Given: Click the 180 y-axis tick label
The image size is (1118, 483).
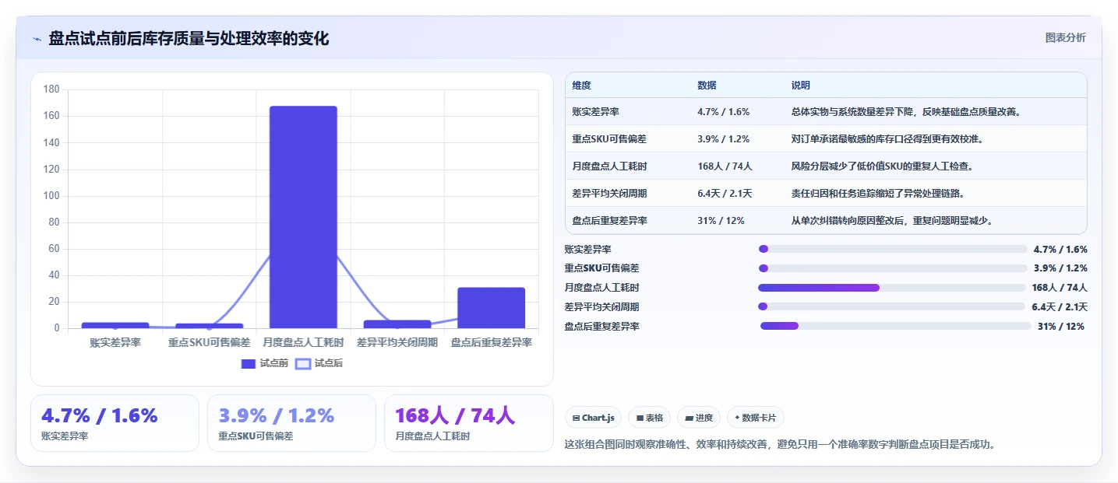Looking at the screenshot, I should 51,89.
